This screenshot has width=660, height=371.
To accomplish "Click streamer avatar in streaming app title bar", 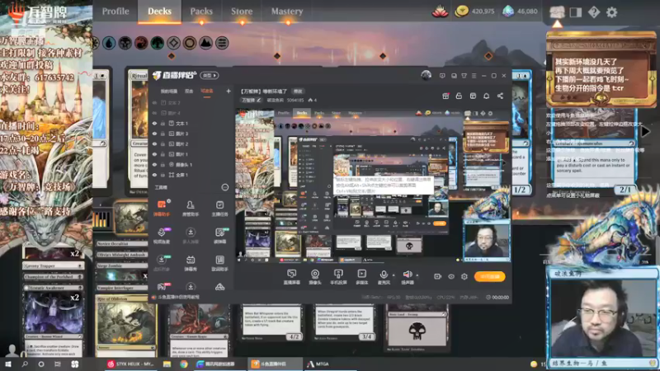I will click(x=426, y=75).
